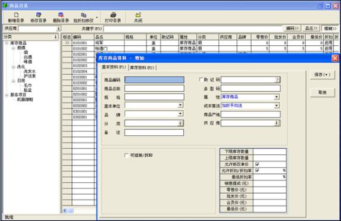Select the 脸盆 tree item

pos(28,90)
